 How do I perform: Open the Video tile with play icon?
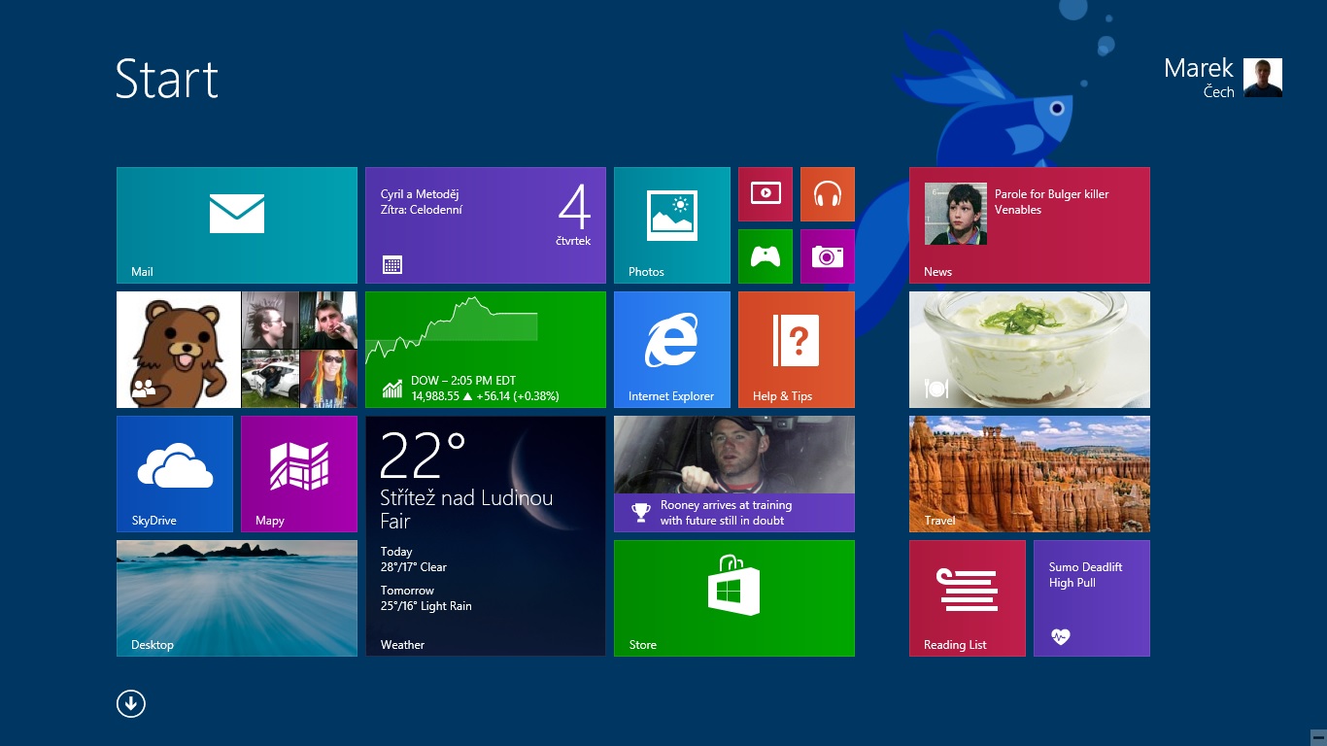click(x=766, y=194)
